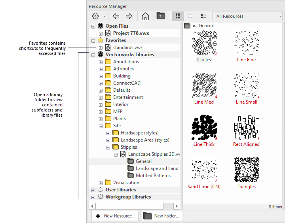This screenshot has width=285, height=223.
Task: Click the back arrow navigation icon
Action: tap(116, 16)
